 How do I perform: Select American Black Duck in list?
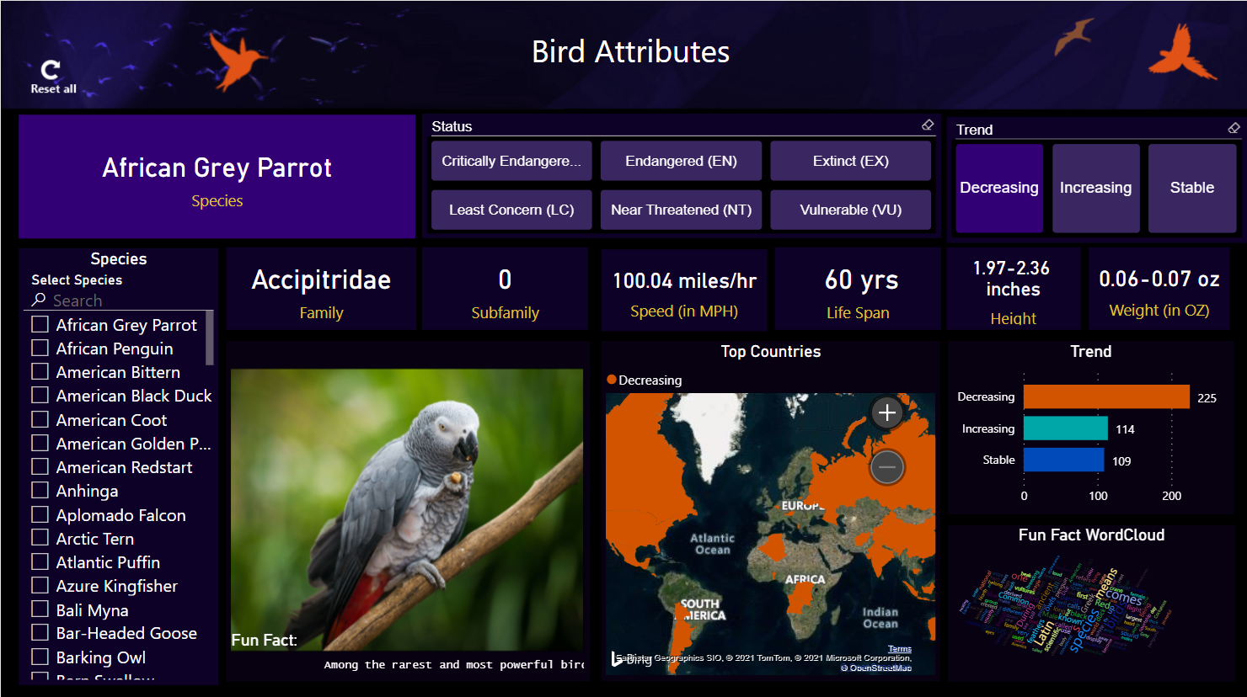(x=133, y=396)
